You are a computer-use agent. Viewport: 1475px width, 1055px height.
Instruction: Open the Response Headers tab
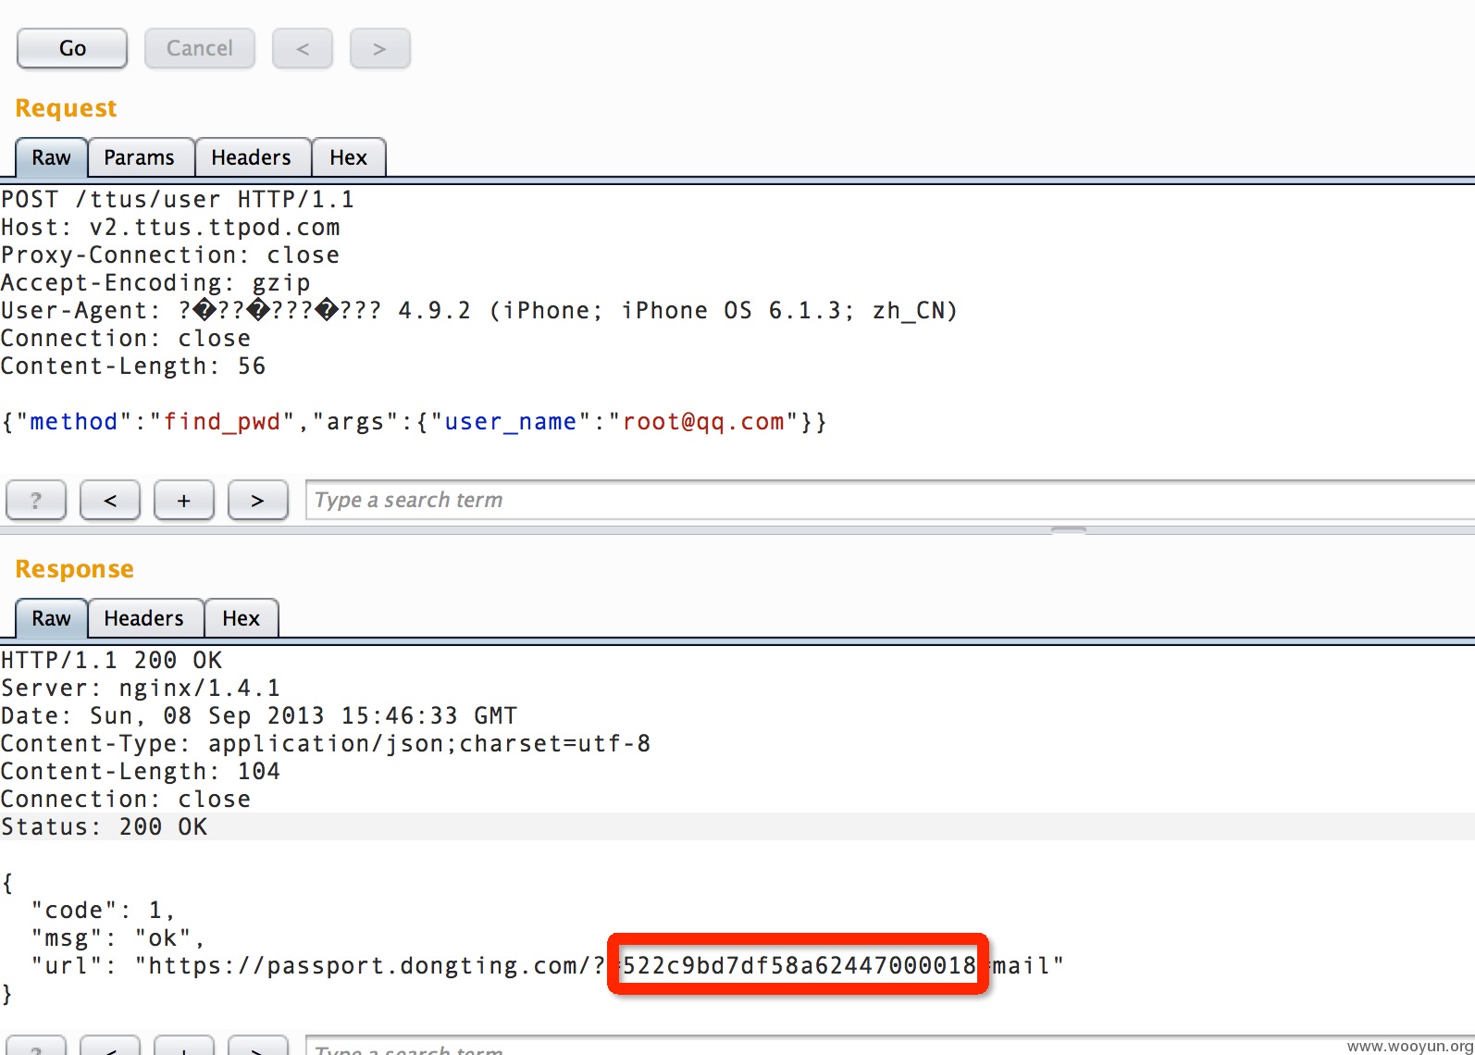click(x=144, y=618)
